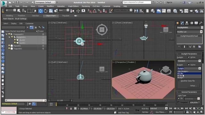Collapse the Compass001 tree node
Screen dimensions: 205x115
tap(6, 34)
